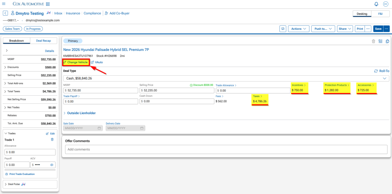The width and height of the screenshot is (392, 194).
Task: Click the Print Trade Evaluation printer icon
Action: (7, 174)
